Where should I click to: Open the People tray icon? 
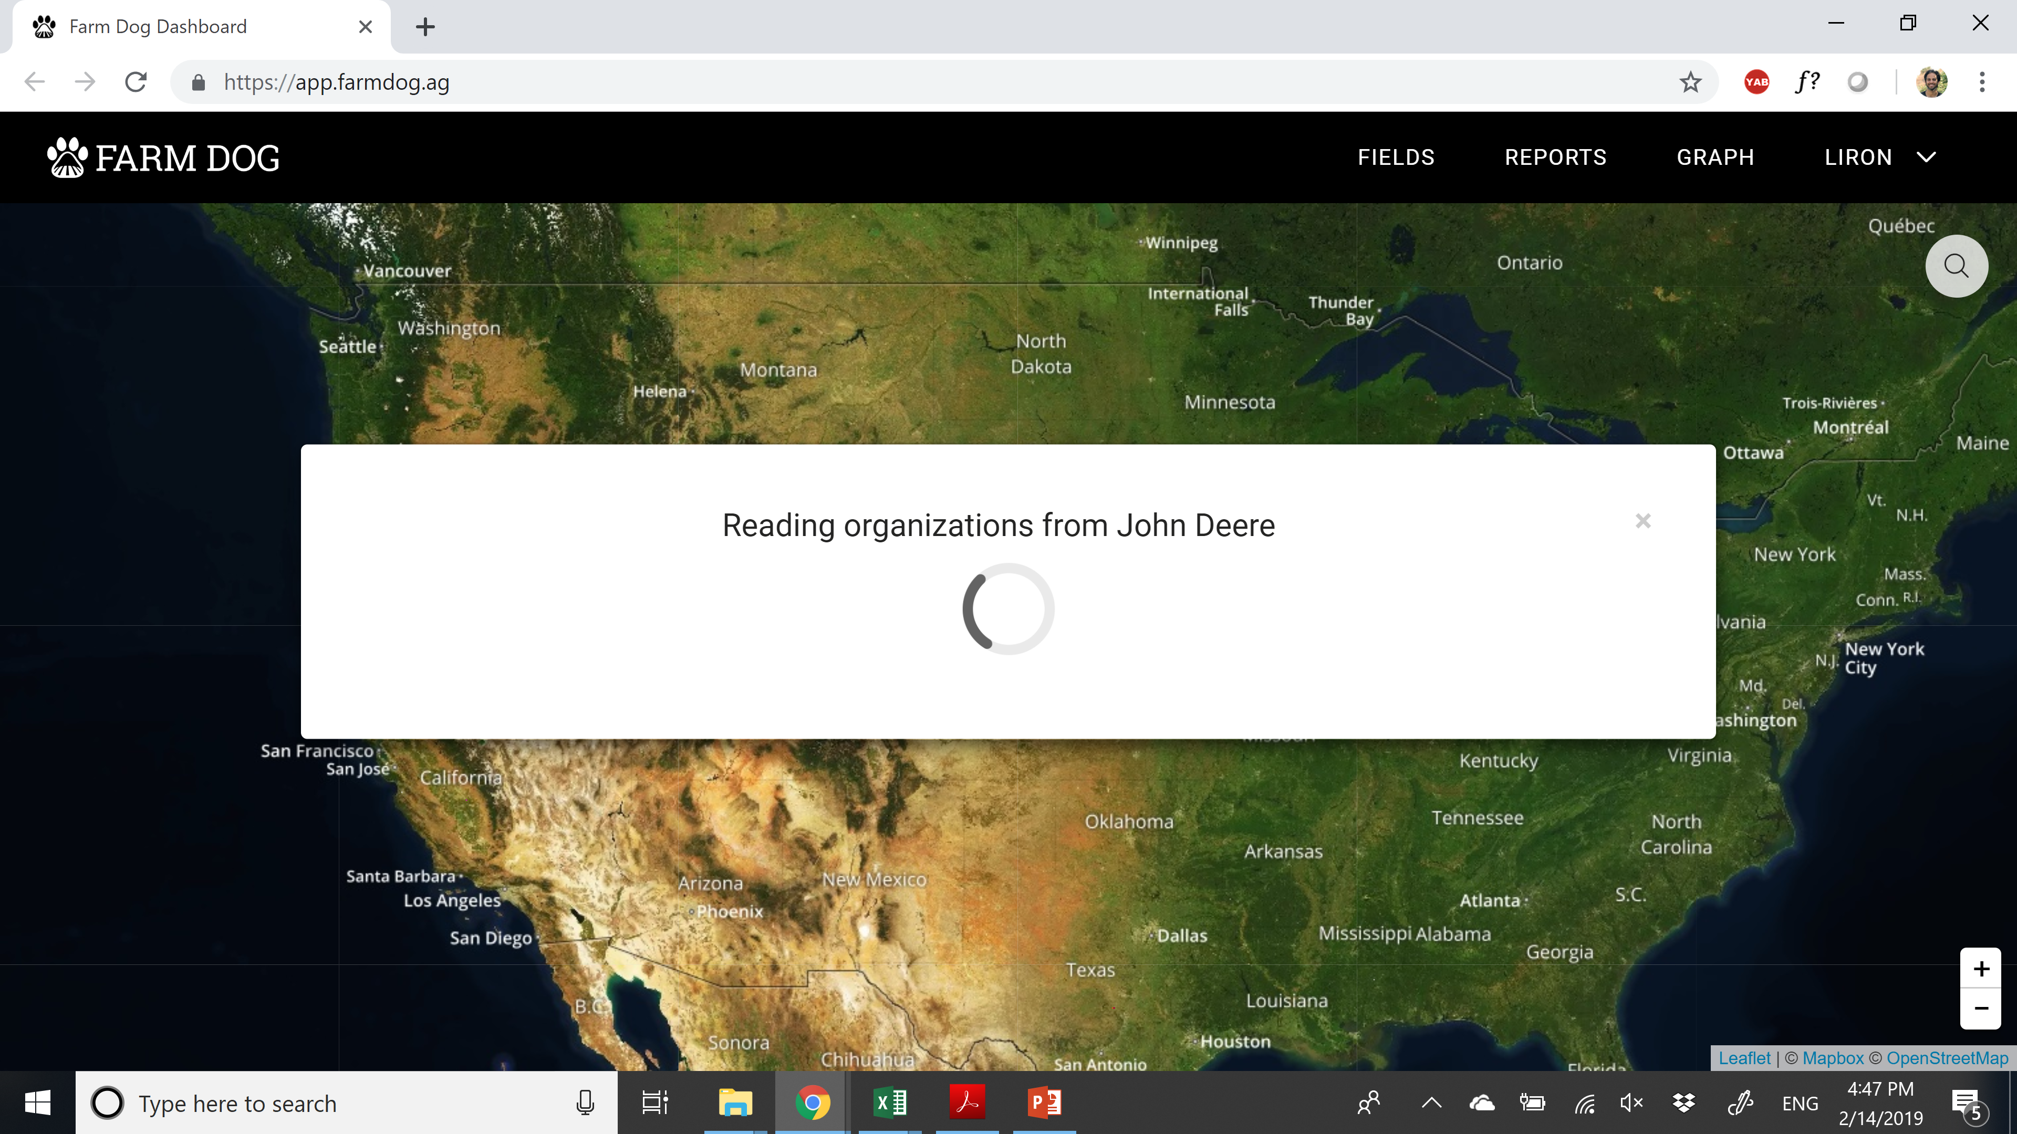point(1369,1102)
